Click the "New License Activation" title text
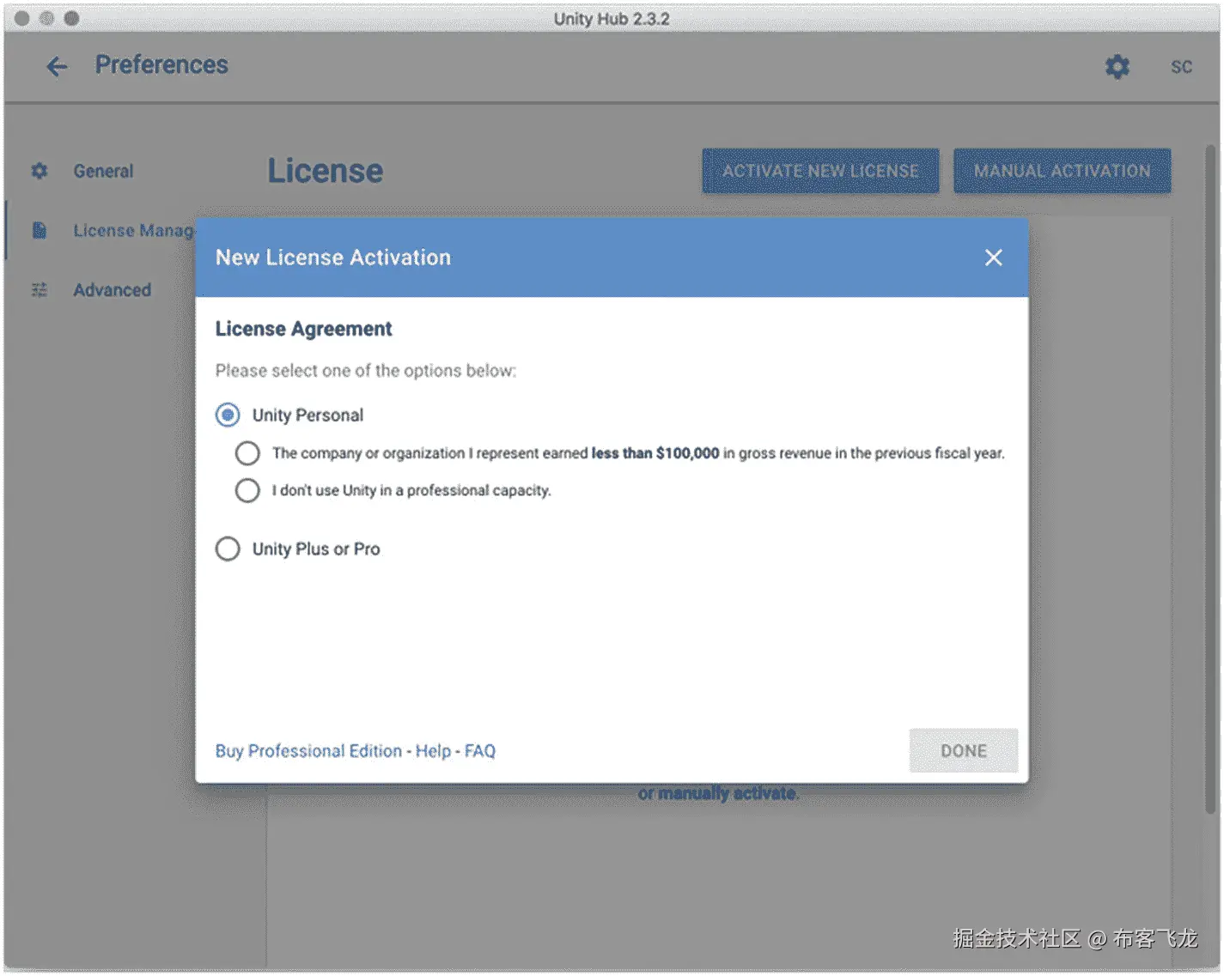Viewport: 1224px width, 976px height. pos(333,258)
